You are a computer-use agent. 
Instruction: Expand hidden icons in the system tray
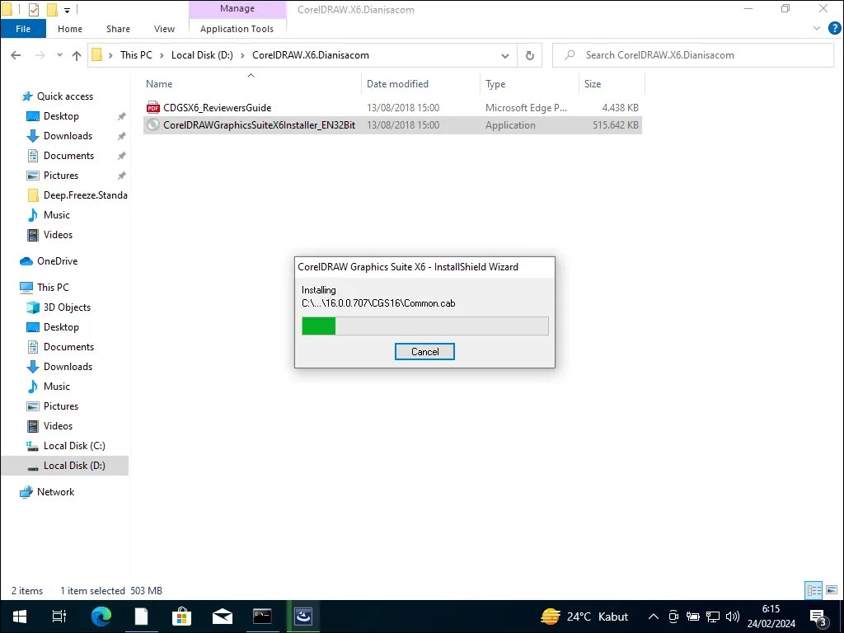(x=652, y=616)
